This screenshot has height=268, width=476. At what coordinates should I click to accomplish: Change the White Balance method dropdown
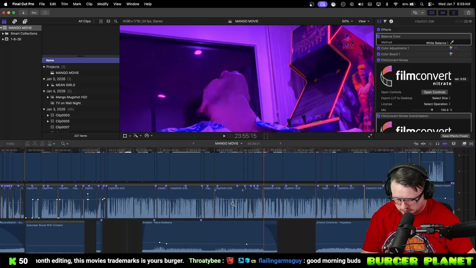point(437,43)
